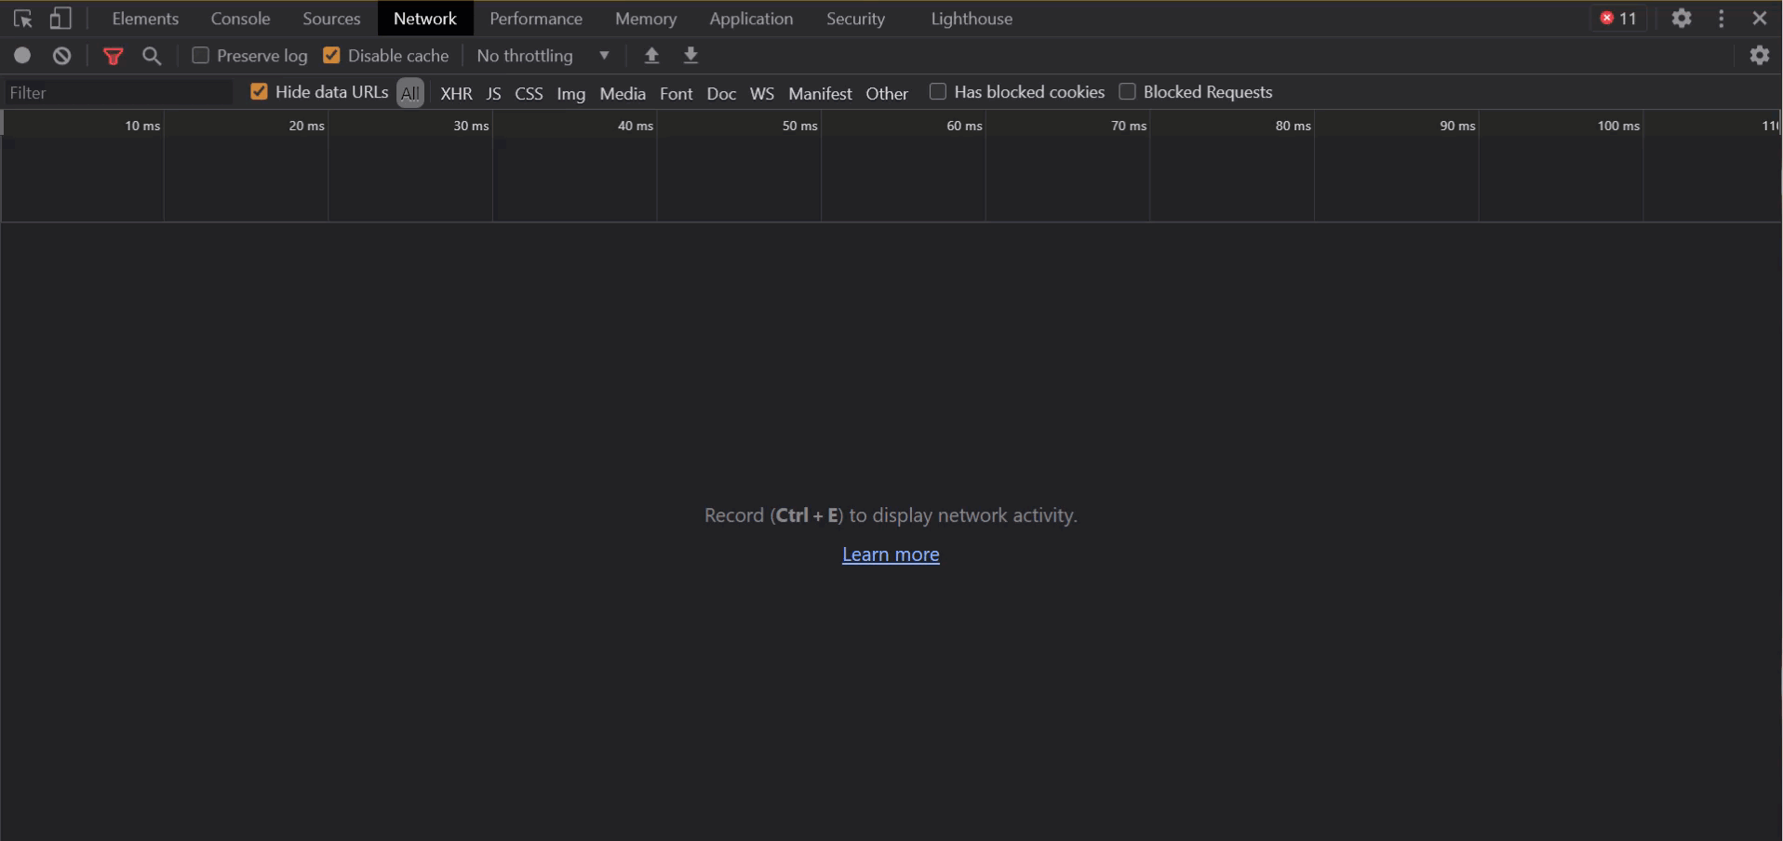1783x841 pixels.
Task: Enable the Preserve log checkbox
Action: [x=200, y=56]
